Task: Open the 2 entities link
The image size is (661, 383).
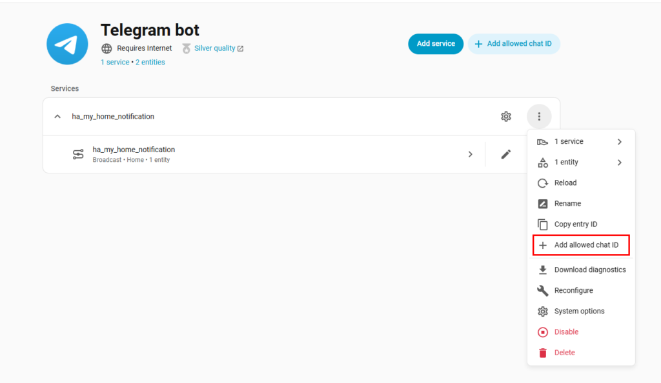Action: click(150, 63)
